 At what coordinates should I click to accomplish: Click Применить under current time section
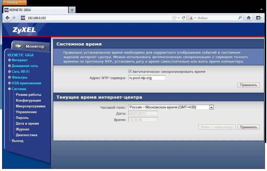pyautogui.click(x=248, y=127)
